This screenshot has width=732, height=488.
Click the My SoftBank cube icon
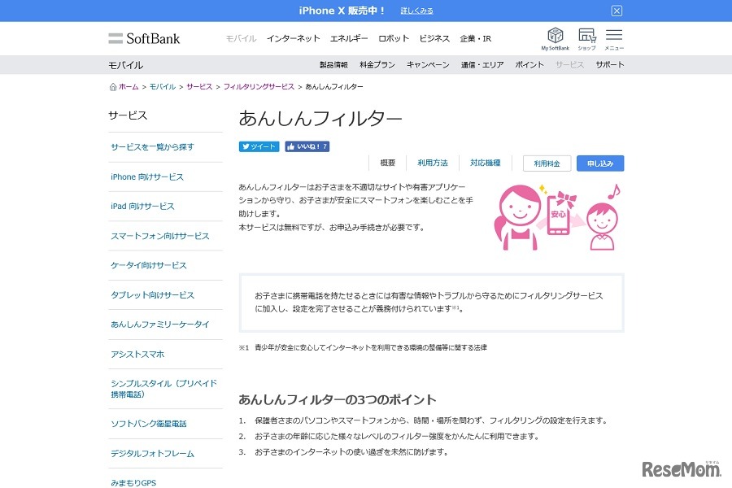pyautogui.click(x=555, y=35)
